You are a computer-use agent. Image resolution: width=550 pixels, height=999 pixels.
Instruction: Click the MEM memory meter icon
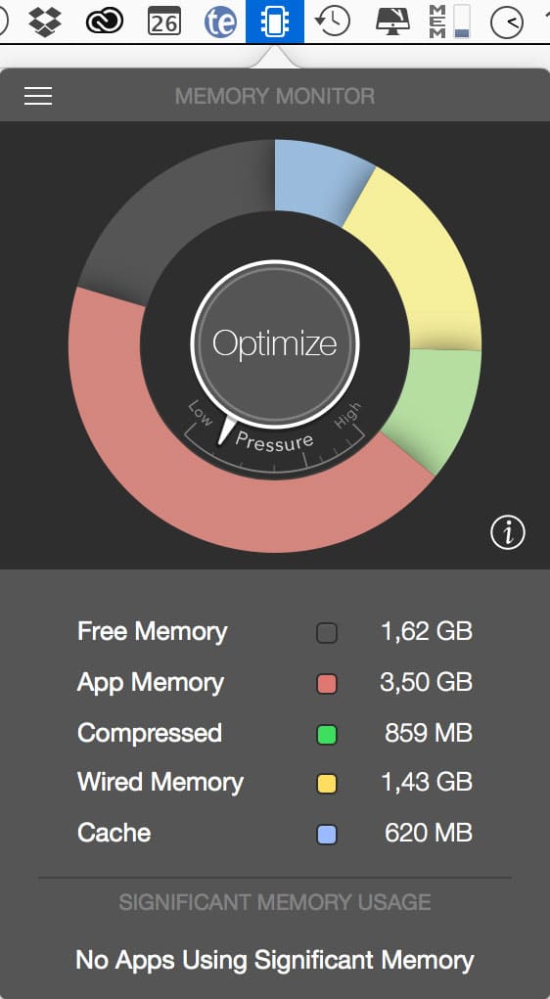point(449,22)
